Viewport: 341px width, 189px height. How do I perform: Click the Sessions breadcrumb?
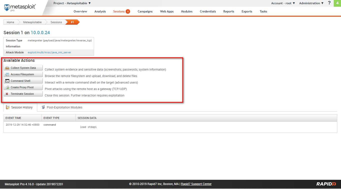coord(56,22)
